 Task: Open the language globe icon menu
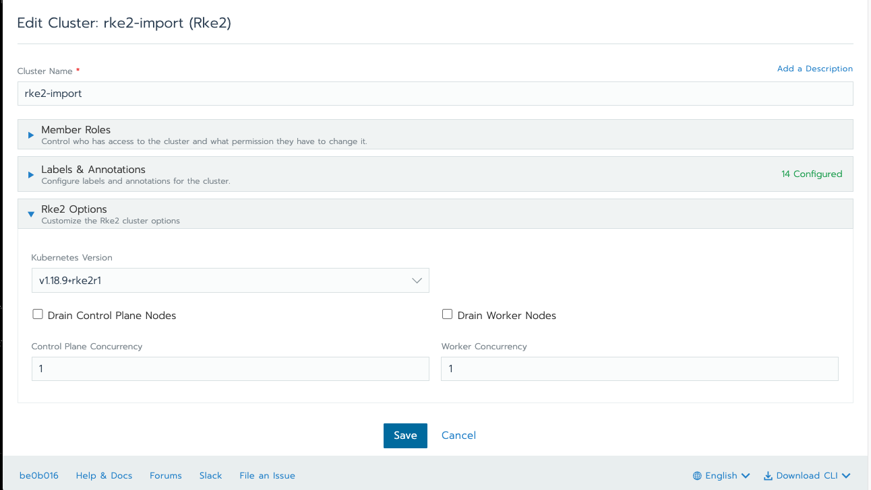click(x=697, y=475)
